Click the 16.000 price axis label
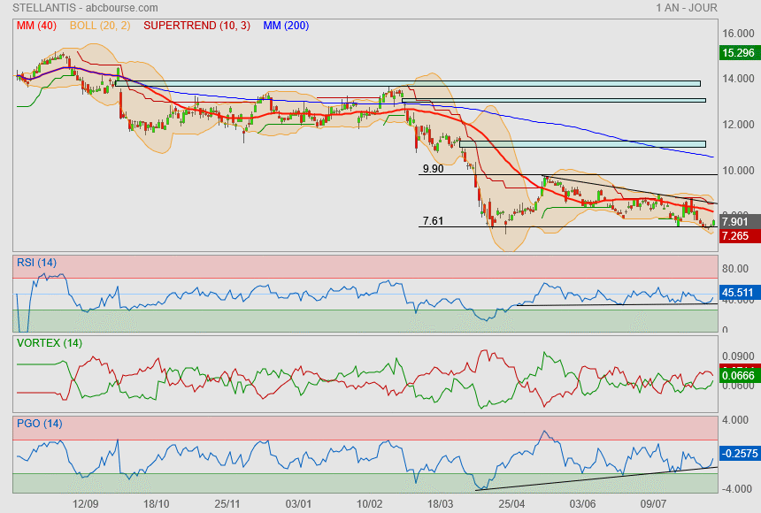Image resolution: width=761 pixels, height=513 pixels. pos(738,34)
